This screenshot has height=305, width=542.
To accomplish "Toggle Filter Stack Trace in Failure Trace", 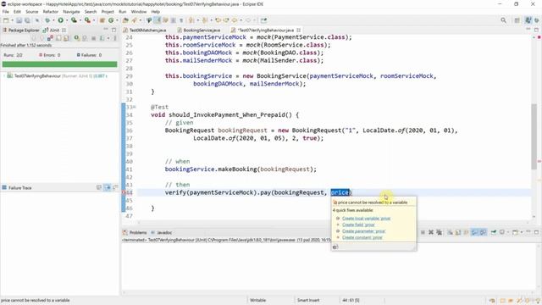I will 108,187.
